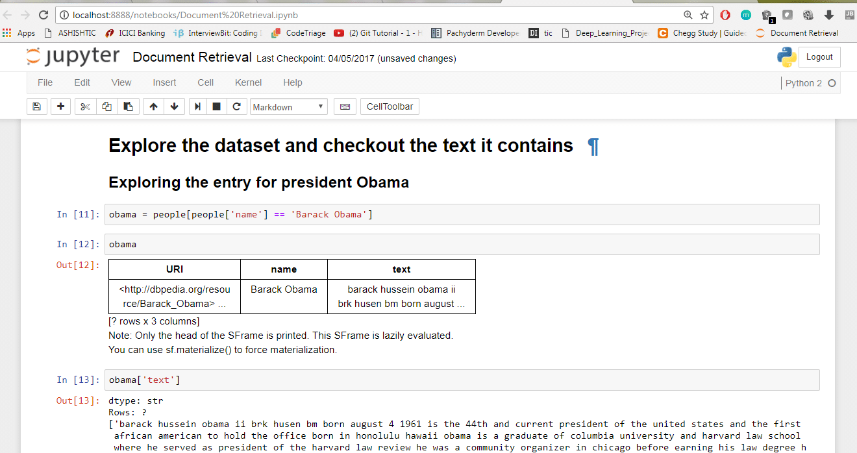The height and width of the screenshot is (453, 857).
Task: Paste cells below icon
Action: [129, 107]
